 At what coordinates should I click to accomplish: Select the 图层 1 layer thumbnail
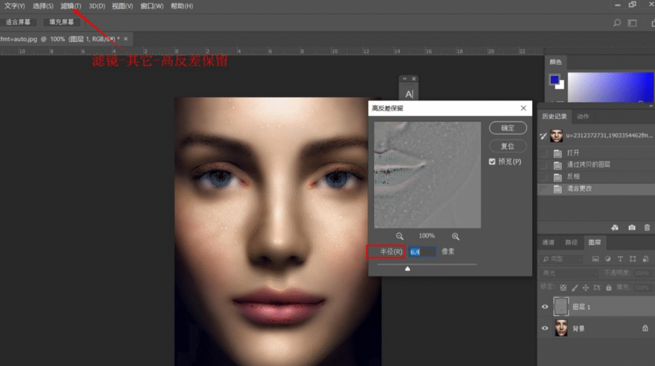coord(560,307)
